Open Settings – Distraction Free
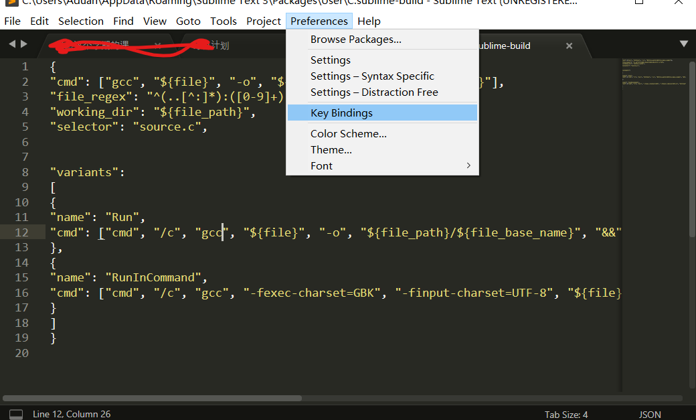Image resolution: width=696 pixels, height=420 pixels. tap(382, 92)
